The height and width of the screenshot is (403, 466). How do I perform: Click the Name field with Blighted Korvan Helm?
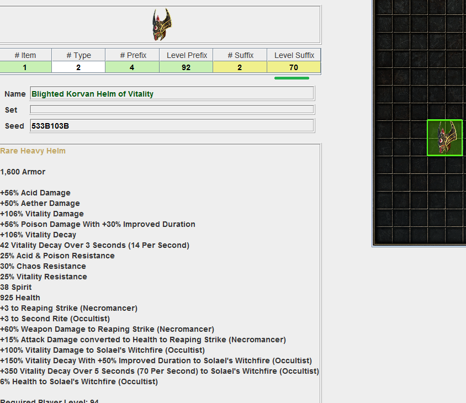172,94
